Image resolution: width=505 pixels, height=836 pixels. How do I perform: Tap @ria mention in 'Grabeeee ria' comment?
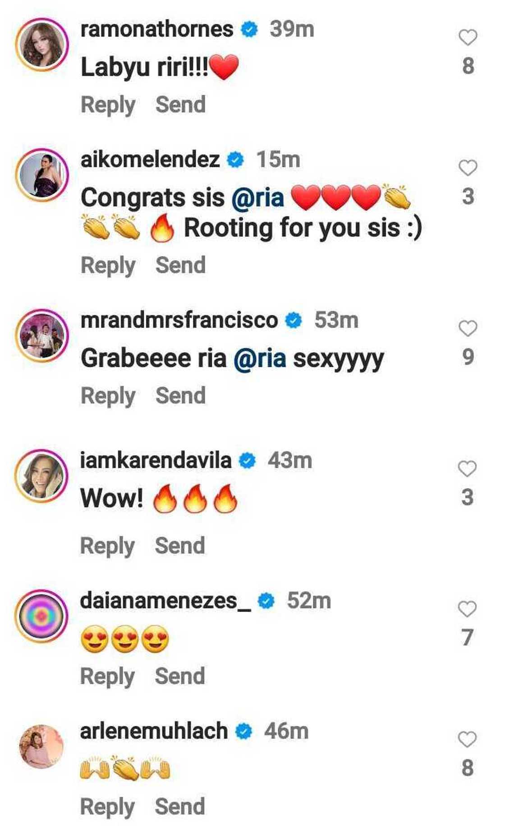(x=260, y=359)
